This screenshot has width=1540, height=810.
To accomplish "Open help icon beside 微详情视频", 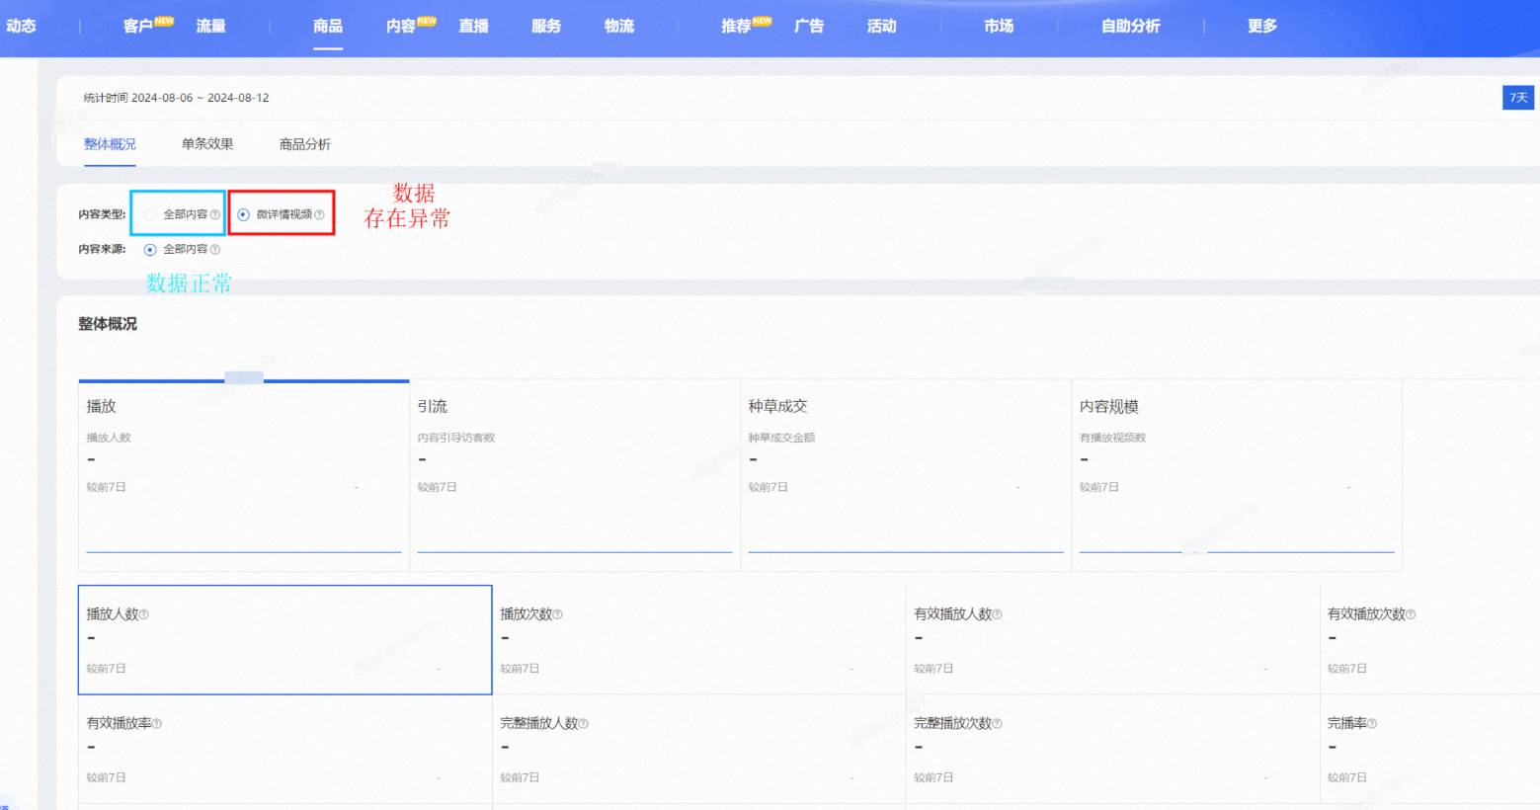I will (319, 214).
